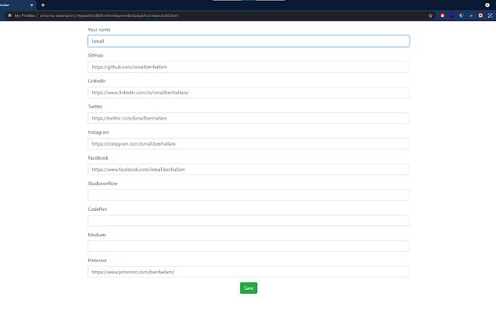Click the 'Facebook' label
This screenshot has width=496, height=310.
click(98, 158)
